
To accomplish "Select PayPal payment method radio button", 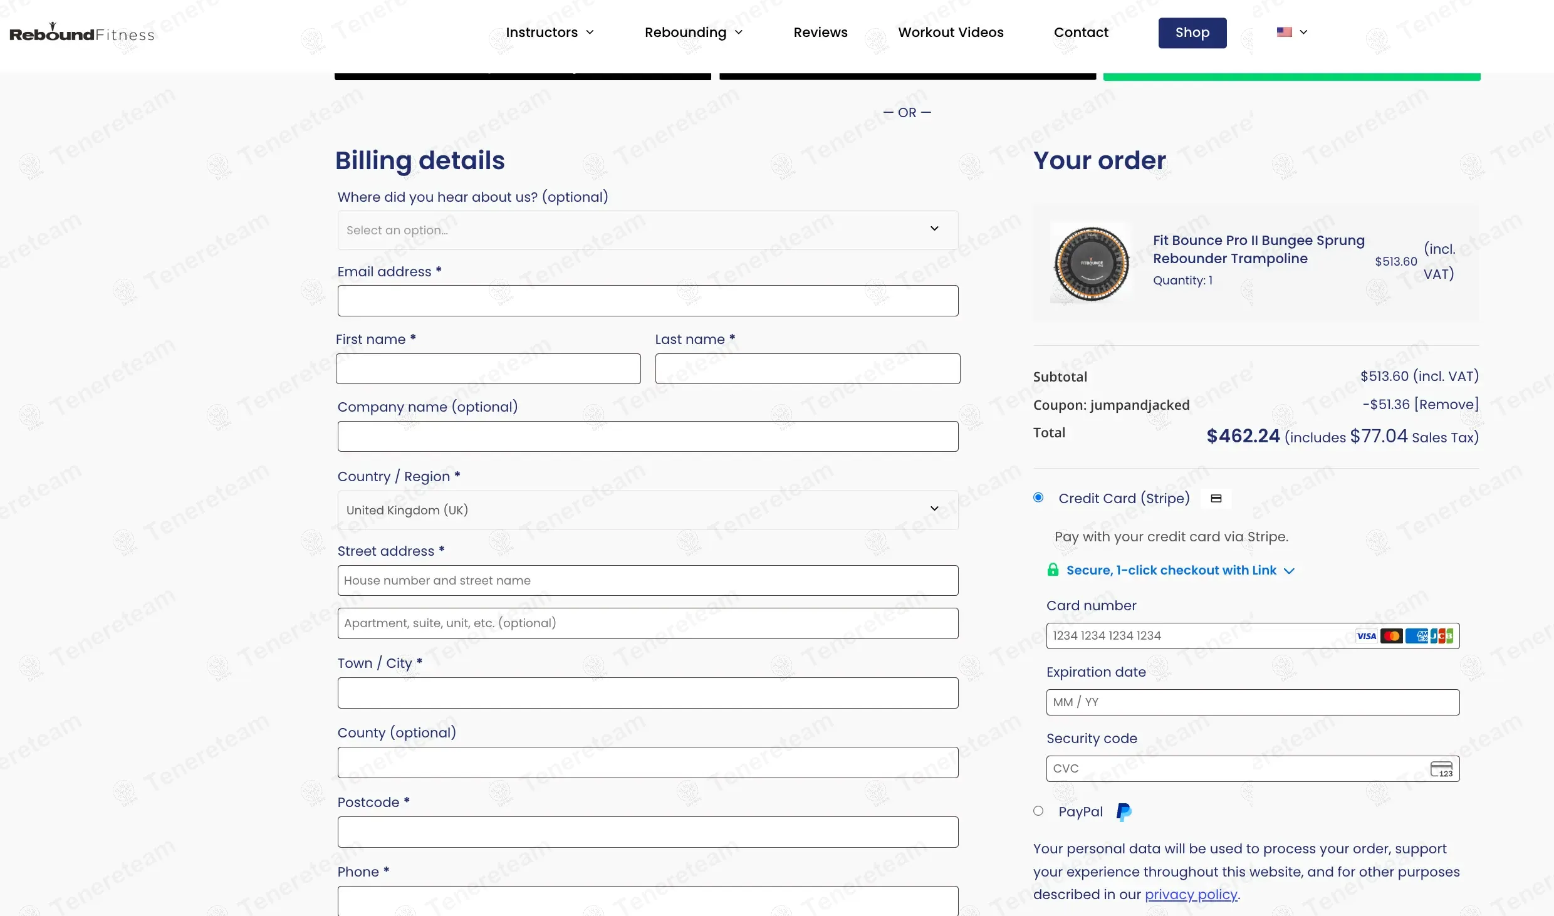I will (1038, 811).
